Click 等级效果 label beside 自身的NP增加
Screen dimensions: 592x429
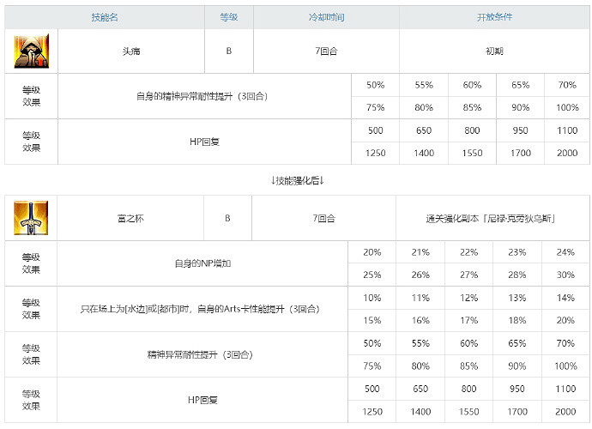[31, 263]
